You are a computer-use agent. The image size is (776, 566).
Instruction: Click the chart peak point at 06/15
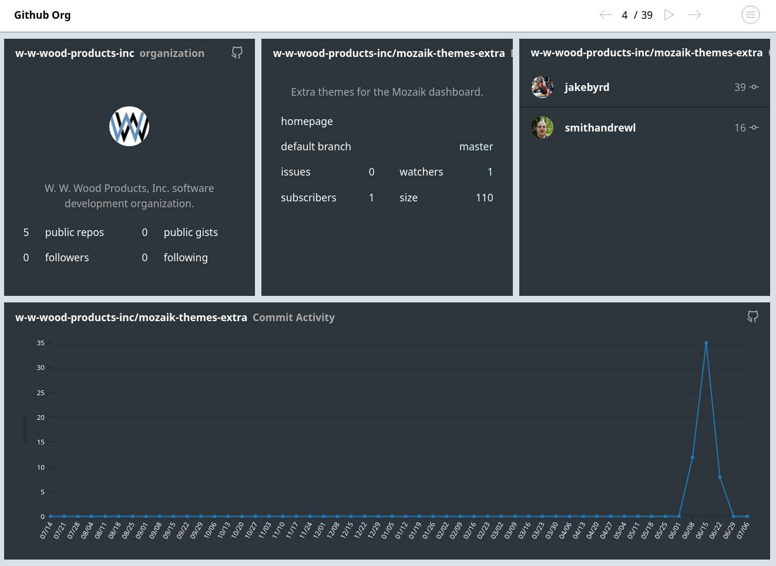[x=706, y=343]
